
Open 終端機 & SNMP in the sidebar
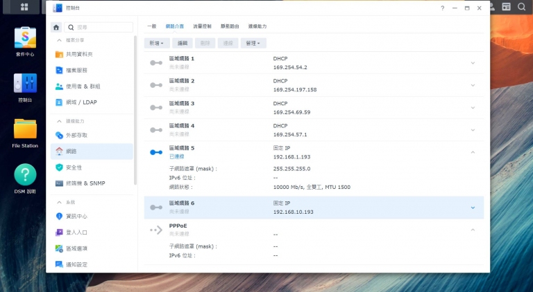(x=92, y=183)
